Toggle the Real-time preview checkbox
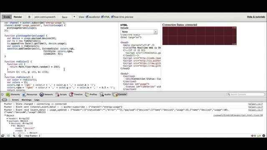Viewport: 267px width, 150px height. coord(112,17)
